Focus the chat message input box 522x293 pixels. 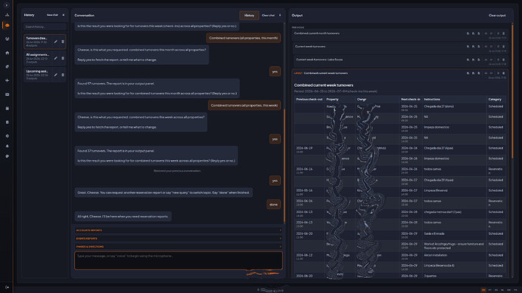click(x=179, y=261)
